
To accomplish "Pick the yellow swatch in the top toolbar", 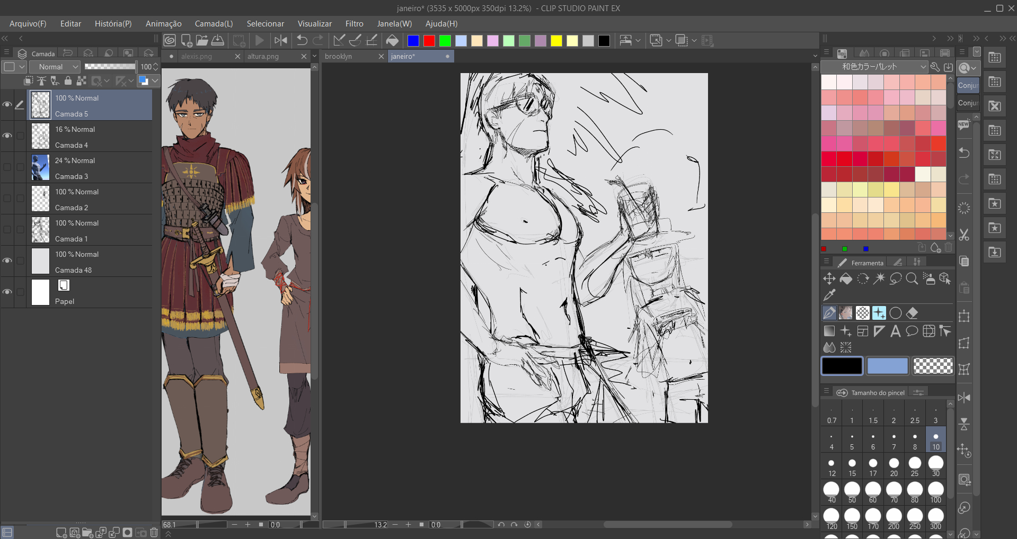I will point(556,41).
